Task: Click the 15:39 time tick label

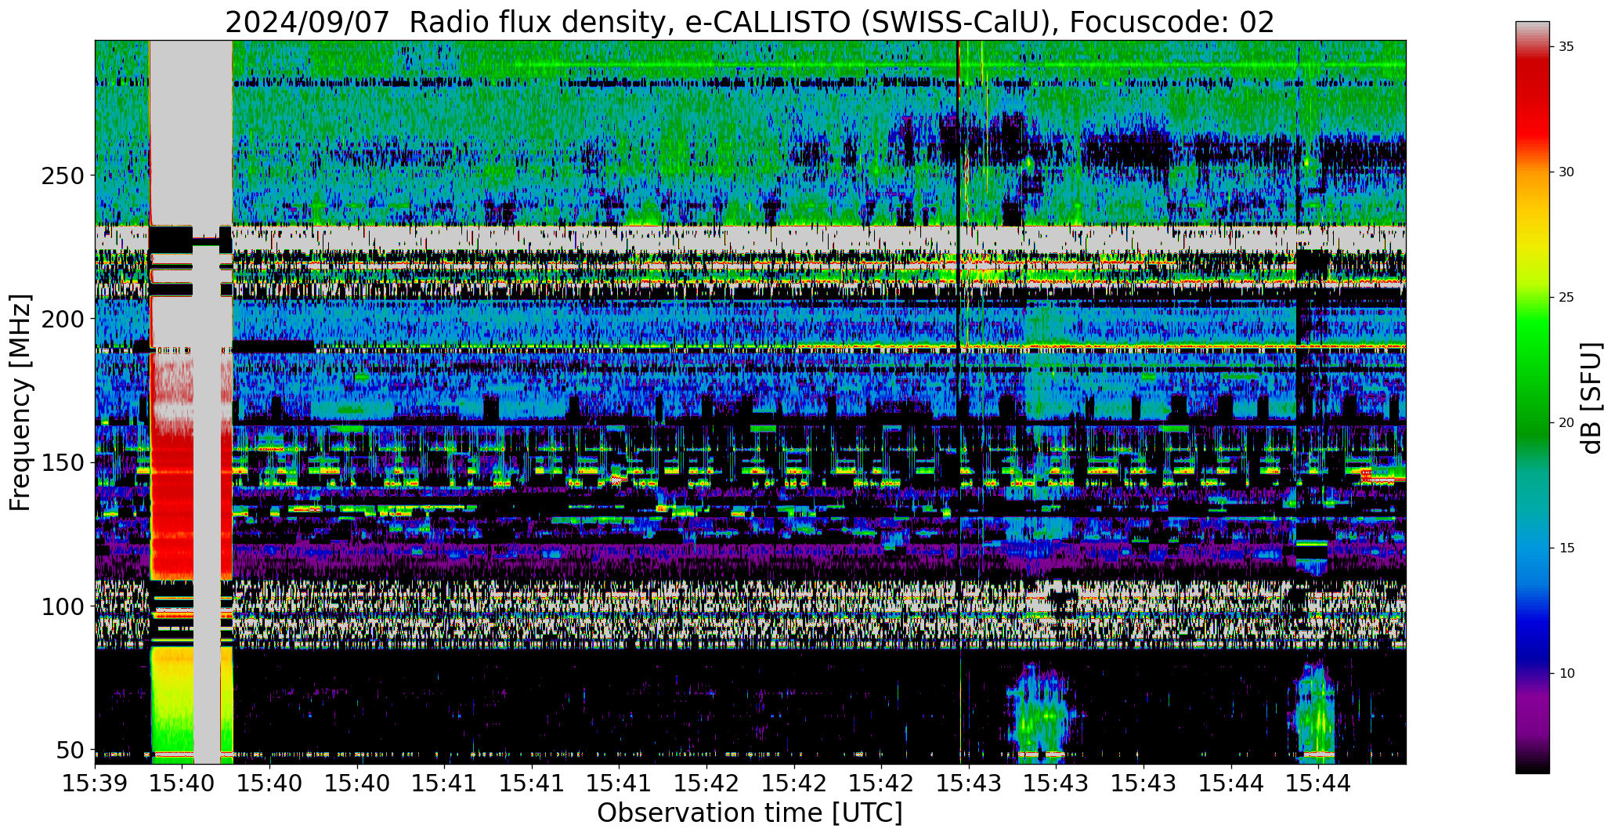Action: coord(96,782)
